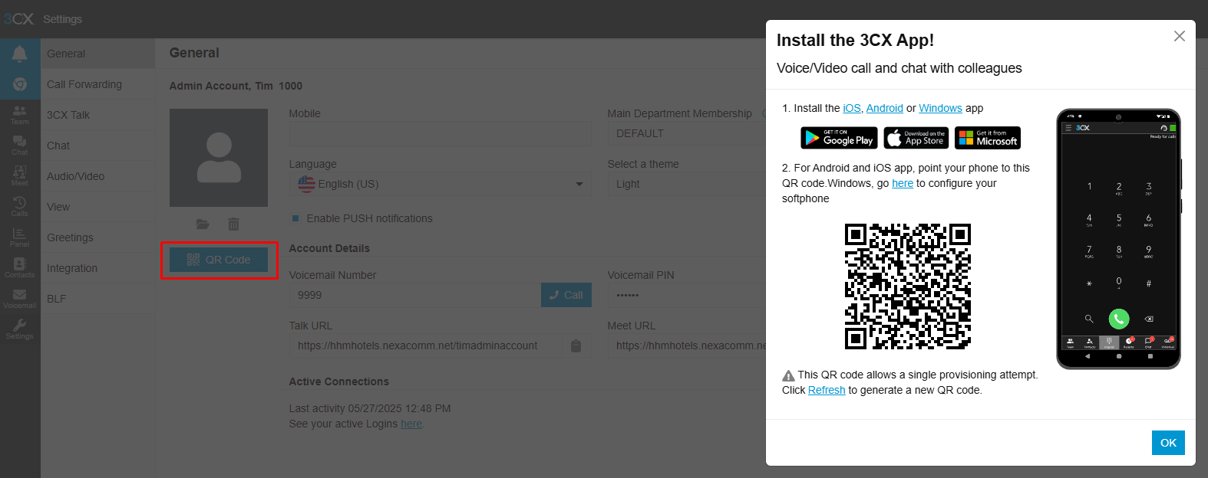This screenshot has width=1208, height=478.
Task: Open the Main Department Membership field
Action: point(687,133)
